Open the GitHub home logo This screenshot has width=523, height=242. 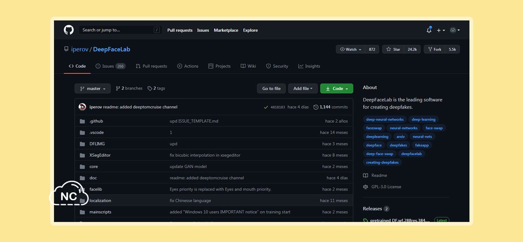(x=69, y=30)
